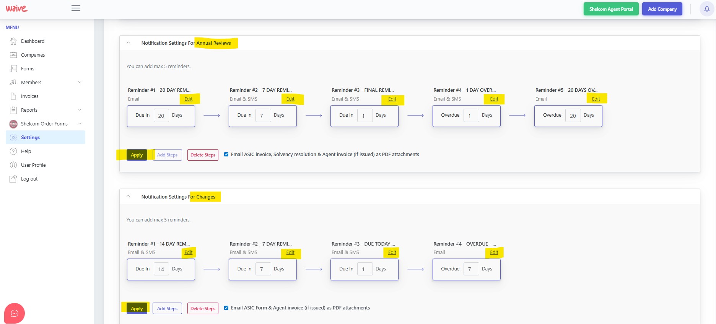716x324 pixels.
Task: Collapse the Changes notification section
Action: pyautogui.click(x=129, y=196)
